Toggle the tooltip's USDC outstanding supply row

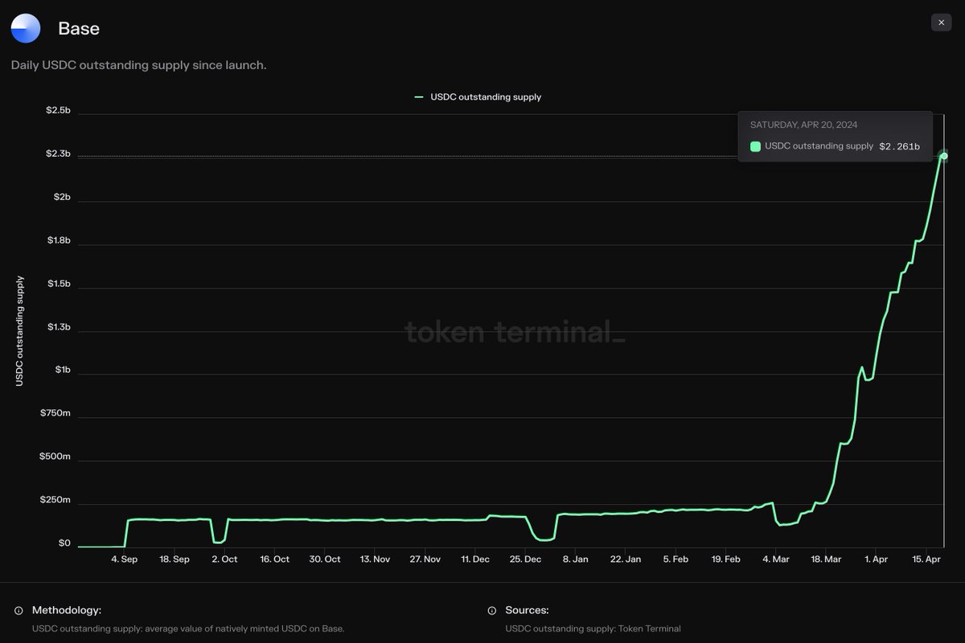pyautogui.click(x=819, y=146)
